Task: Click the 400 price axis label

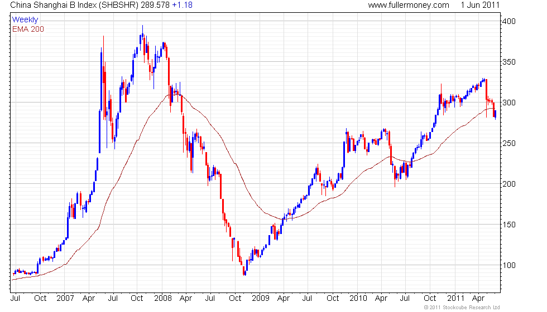Action: (x=508, y=21)
